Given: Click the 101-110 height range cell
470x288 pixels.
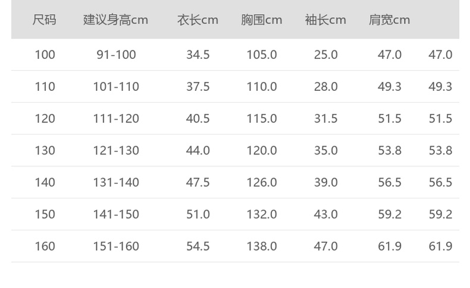Looking at the screenshot, I should (x=116, y=87).
